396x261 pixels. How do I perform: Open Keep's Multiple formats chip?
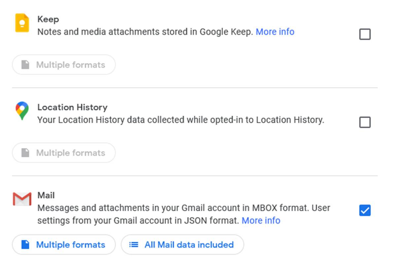(63, 65)
